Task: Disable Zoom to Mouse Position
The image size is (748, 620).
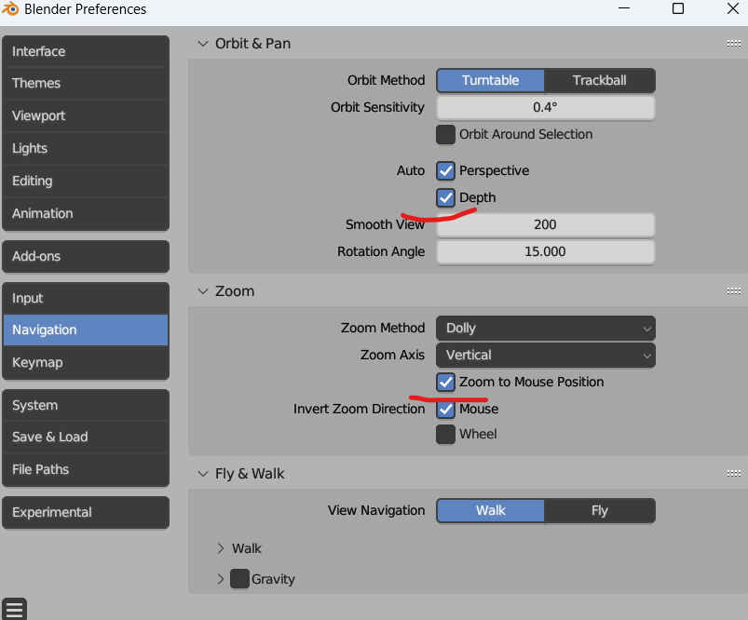Action: (x=446, y=383)
